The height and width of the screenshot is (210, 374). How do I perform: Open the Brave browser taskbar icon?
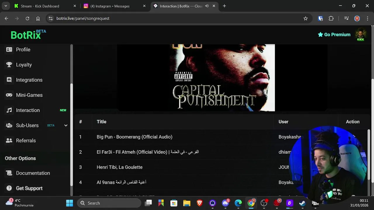point(200,203)
